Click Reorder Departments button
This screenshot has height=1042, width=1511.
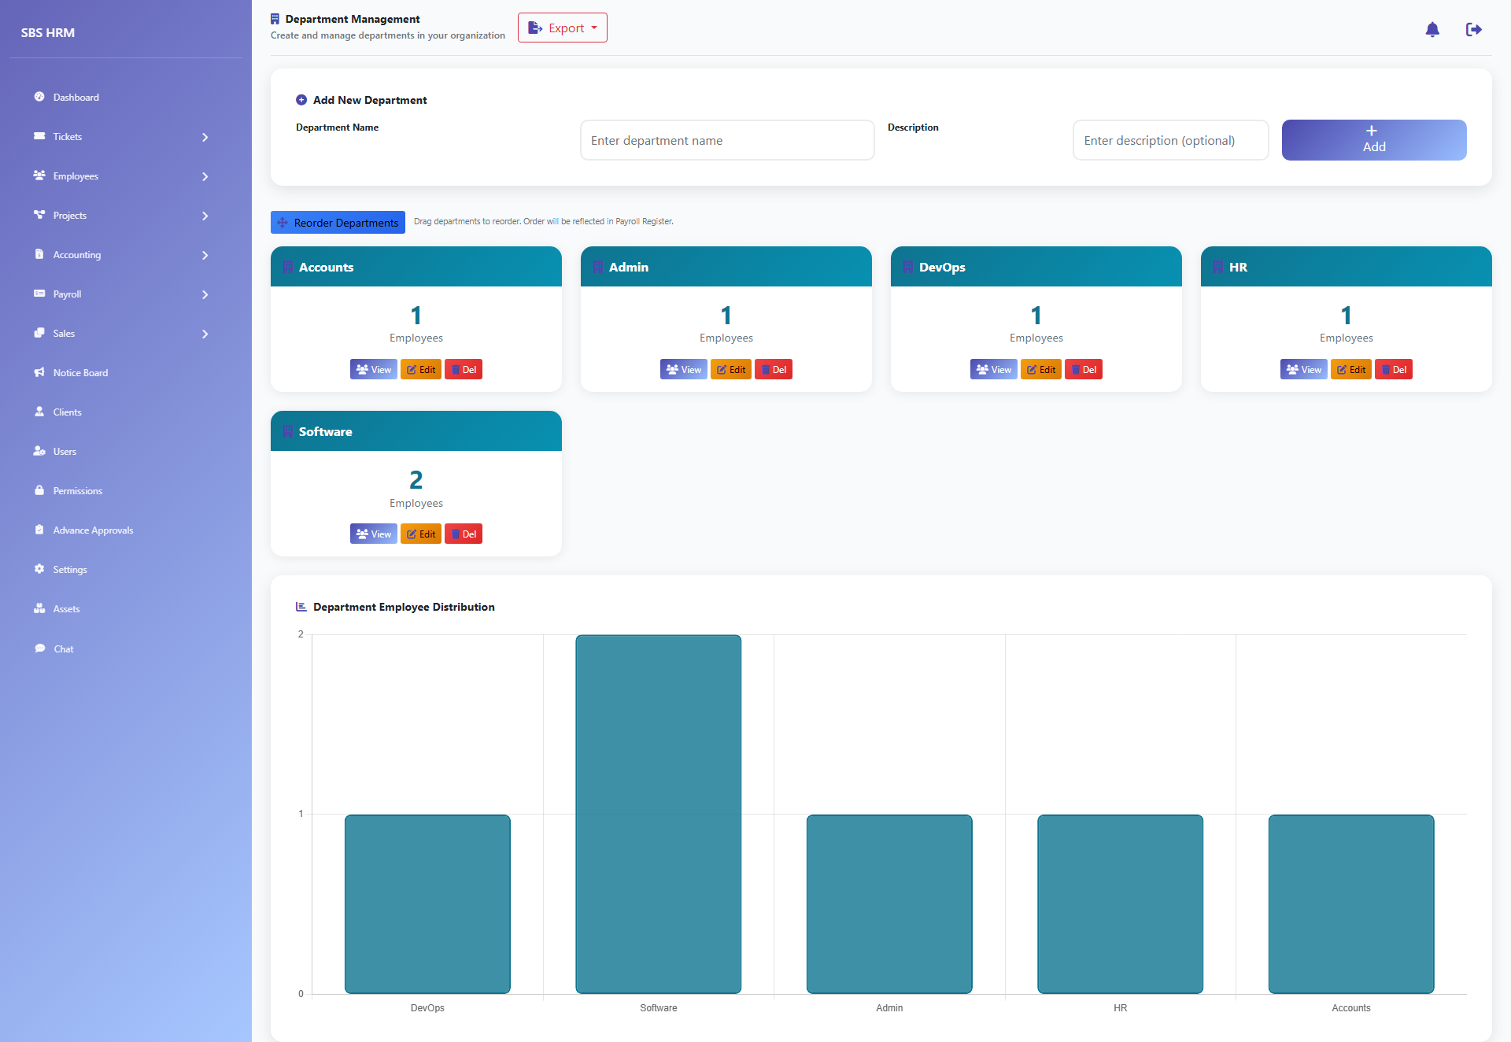pyautogui.click(x=338, y=223)
